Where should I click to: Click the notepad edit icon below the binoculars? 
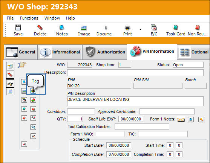pyautogui.click(x=10, y=91)
